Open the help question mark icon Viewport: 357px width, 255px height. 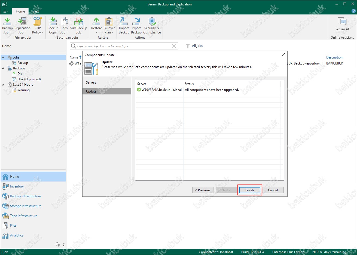tap(354, 11)
